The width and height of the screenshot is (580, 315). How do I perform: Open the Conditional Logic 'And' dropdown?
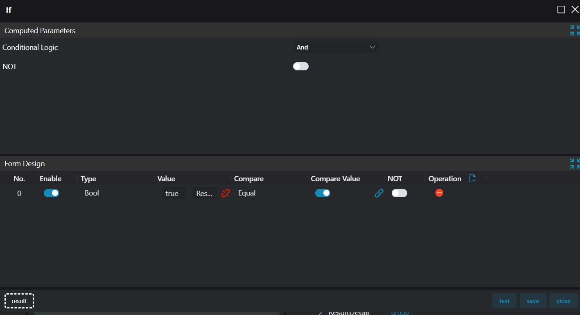(x=336, y=47)
